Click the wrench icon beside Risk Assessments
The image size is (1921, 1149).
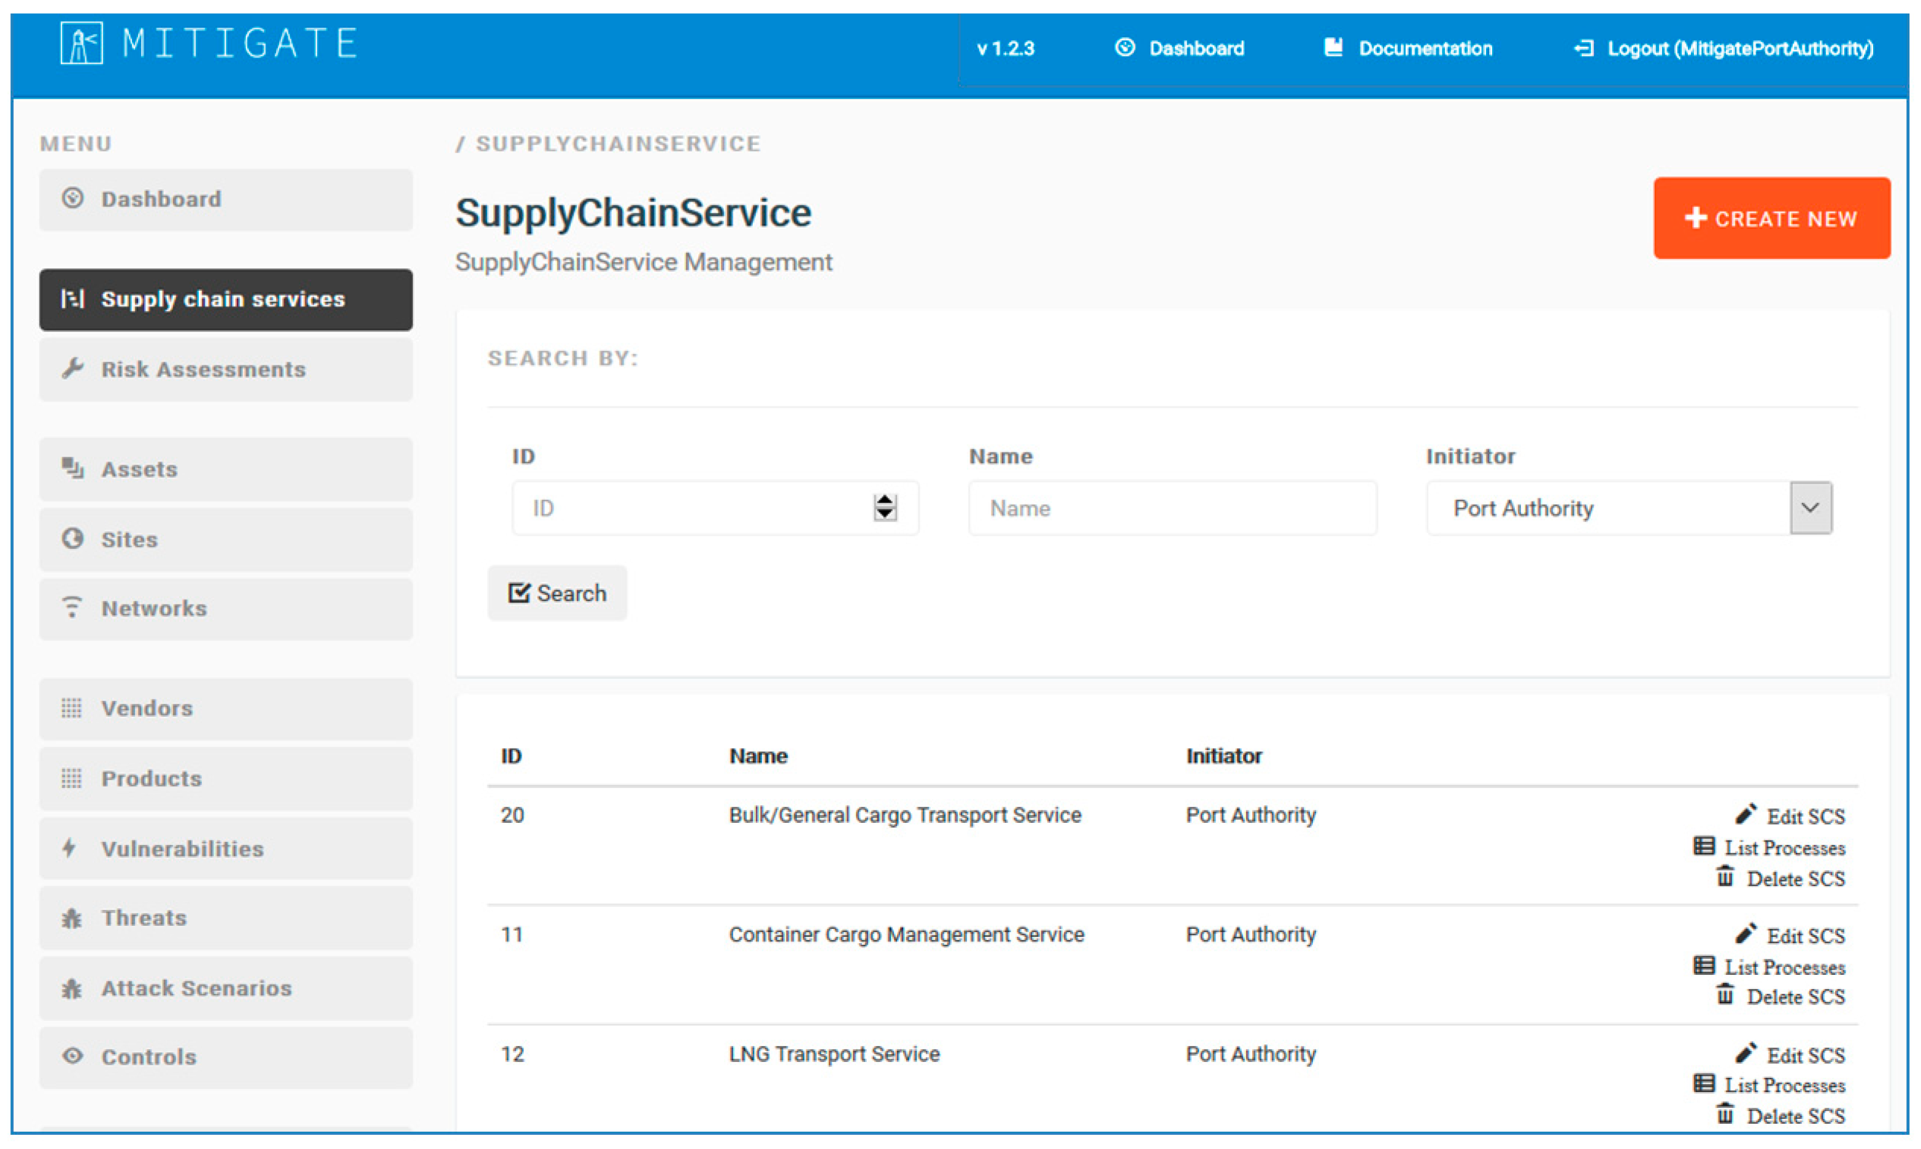click(x=73, y=368)
